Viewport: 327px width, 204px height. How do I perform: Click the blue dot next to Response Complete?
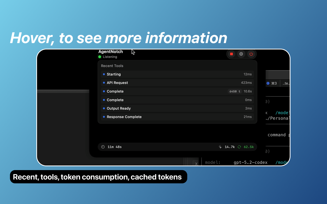[104, 117]
